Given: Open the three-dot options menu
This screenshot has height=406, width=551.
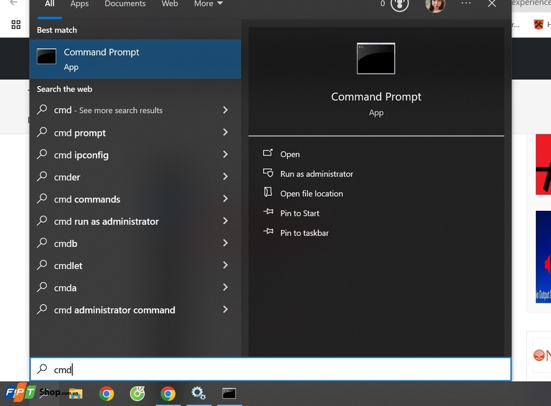Looking at the screenshot, I should 466,4.
